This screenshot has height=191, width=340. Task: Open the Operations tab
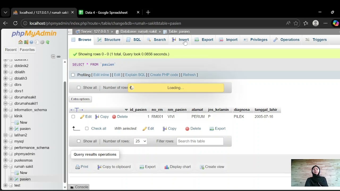pos(287,40)
